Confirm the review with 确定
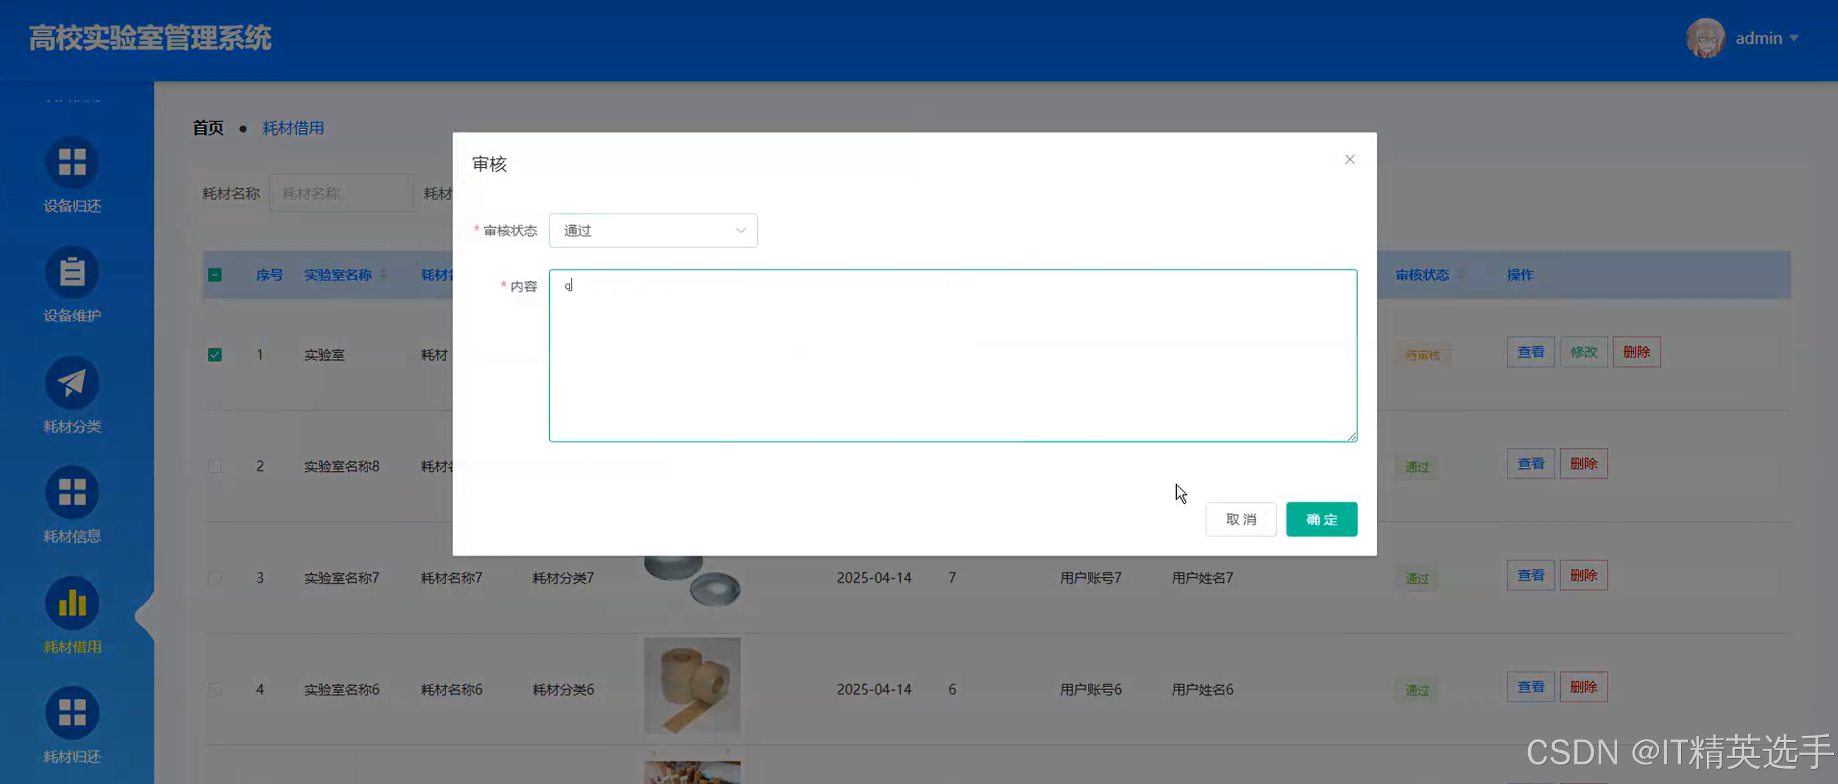Viewport: 1838px width, 784px height. pyautogui.click(x=1321, y=519)
